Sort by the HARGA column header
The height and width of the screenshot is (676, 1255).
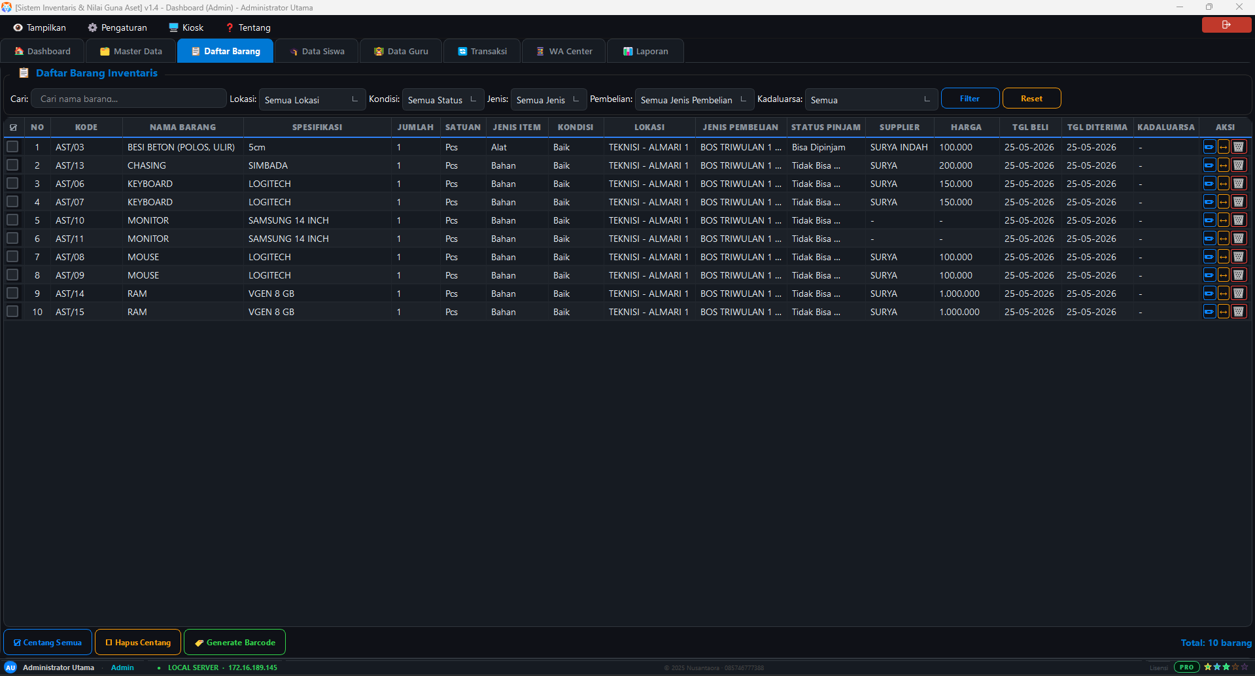[966, 127]
